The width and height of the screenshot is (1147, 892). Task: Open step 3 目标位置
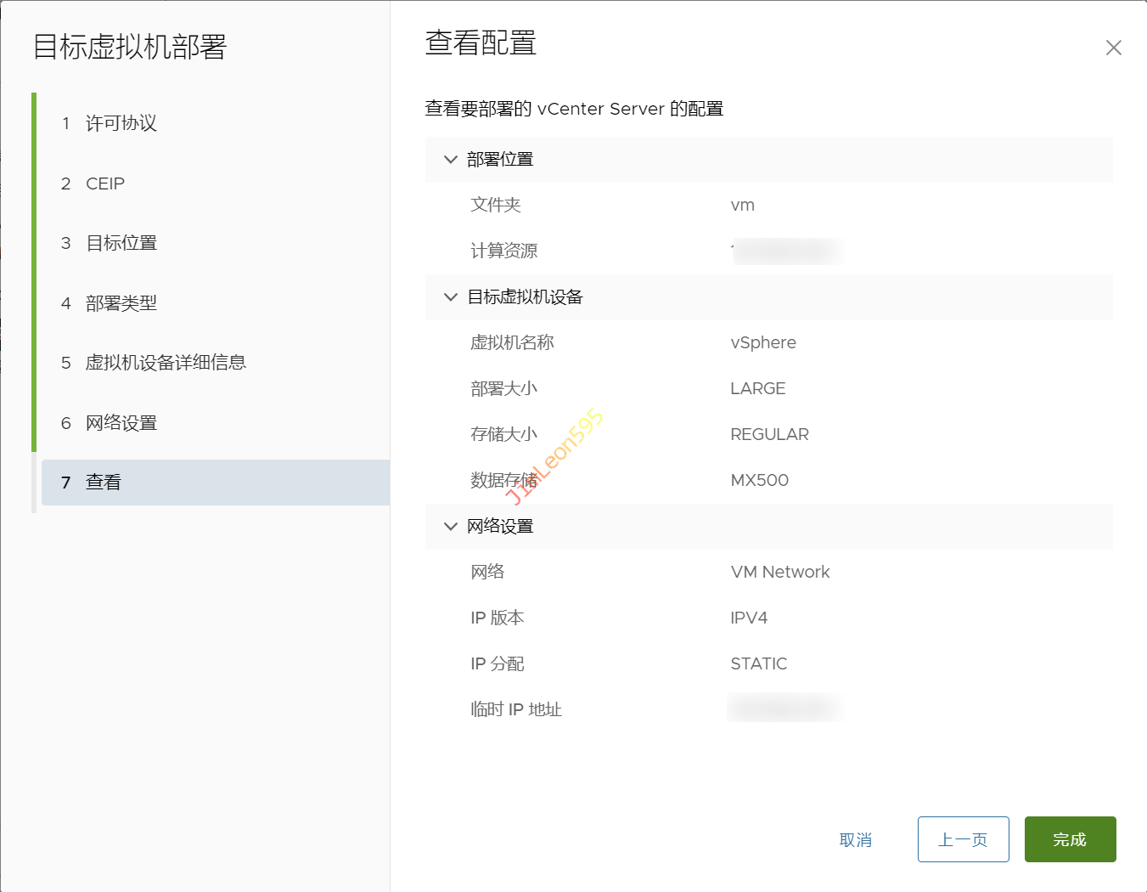121,243
